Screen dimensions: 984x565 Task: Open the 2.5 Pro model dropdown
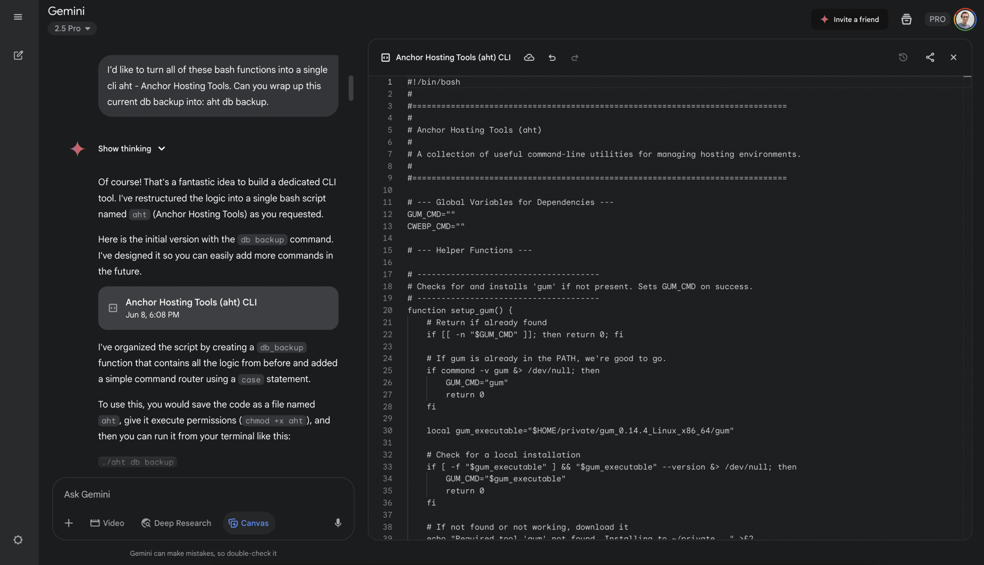(72, 28)
